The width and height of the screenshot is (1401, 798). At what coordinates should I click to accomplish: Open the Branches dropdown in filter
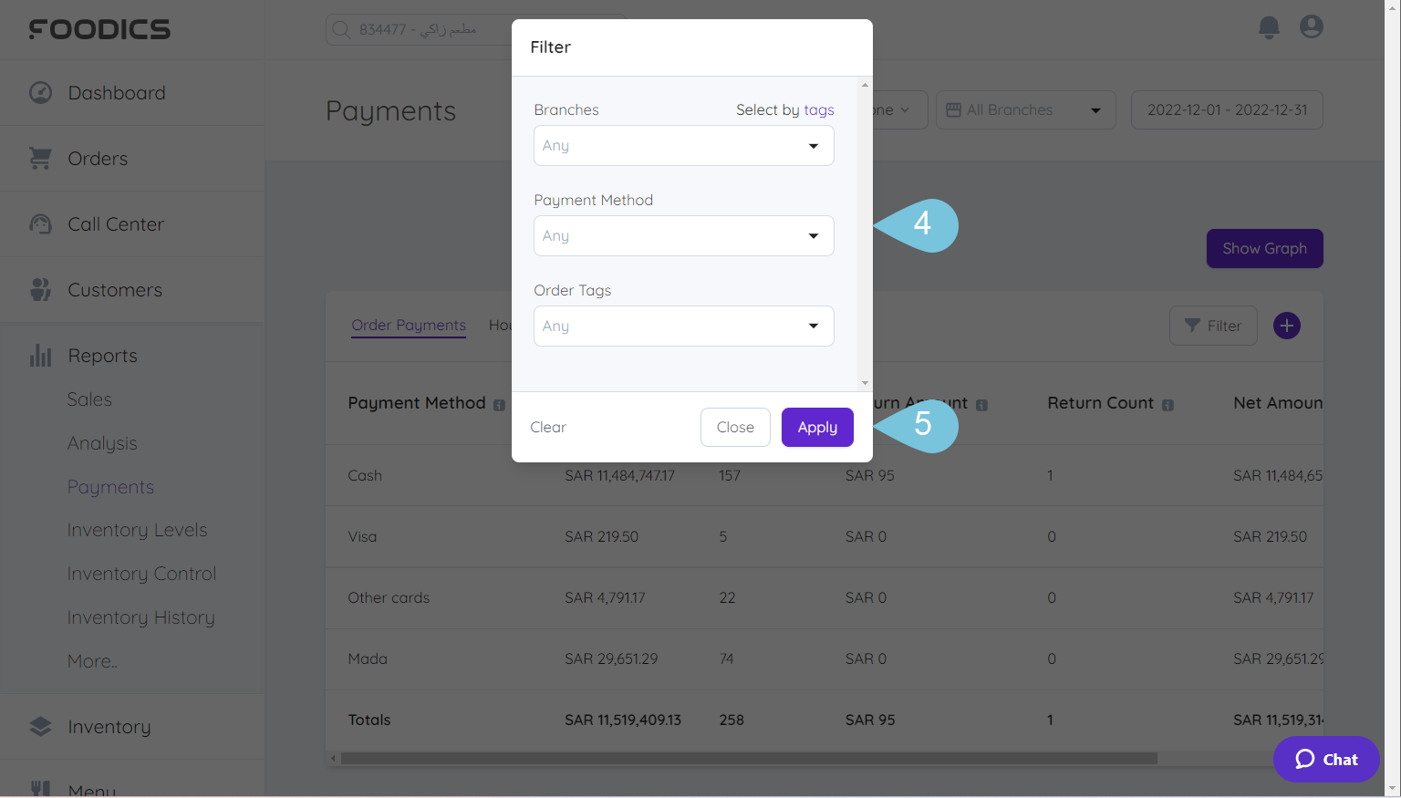point(684,146)
